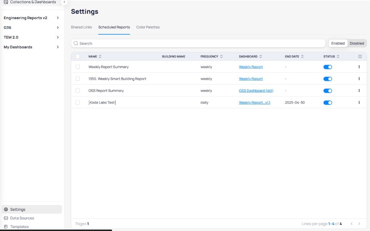Go to previous page arrow
The image size is (370, 231).
point(352,224)
